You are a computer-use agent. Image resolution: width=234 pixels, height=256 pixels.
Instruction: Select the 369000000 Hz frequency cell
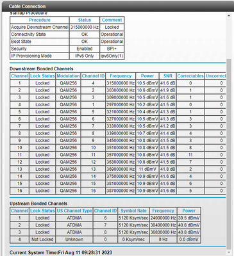[121, 169]
